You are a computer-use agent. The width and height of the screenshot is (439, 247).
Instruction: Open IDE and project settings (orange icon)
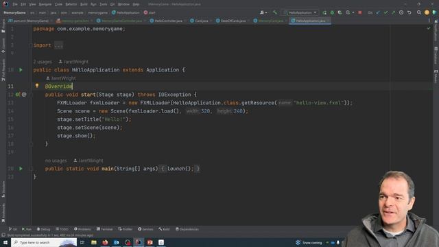pos(427,12)
